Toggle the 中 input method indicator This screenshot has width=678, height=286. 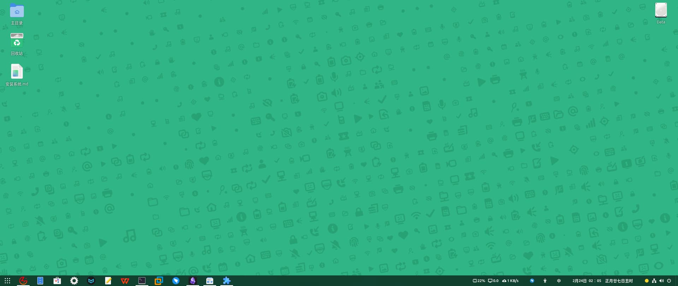coord(559,281)
